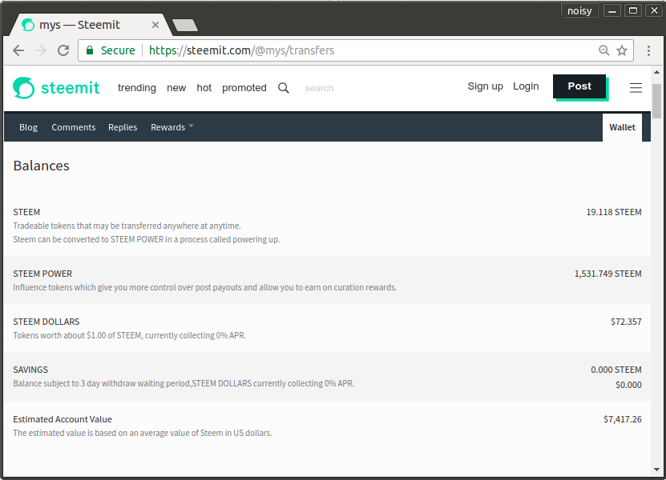Click the STEEM DOLLARS label
The height and width of the screenshot is (480, 666).
[x=46, y=322]
